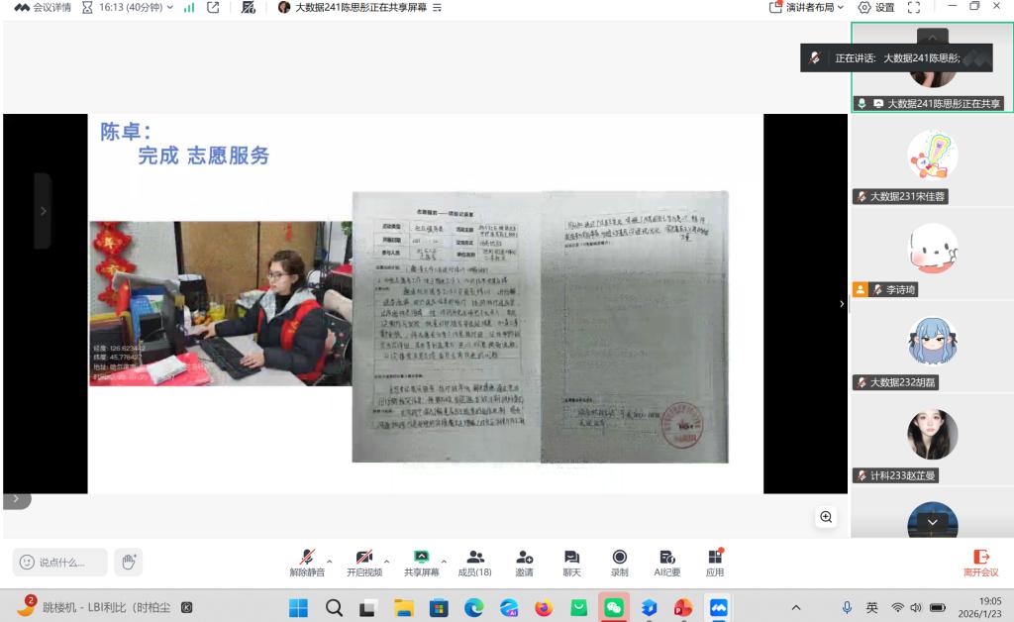The width and height of the screenshot is (1014, 622).
Task: Toggle fullscreen icon in title bar
Action: 914,7
